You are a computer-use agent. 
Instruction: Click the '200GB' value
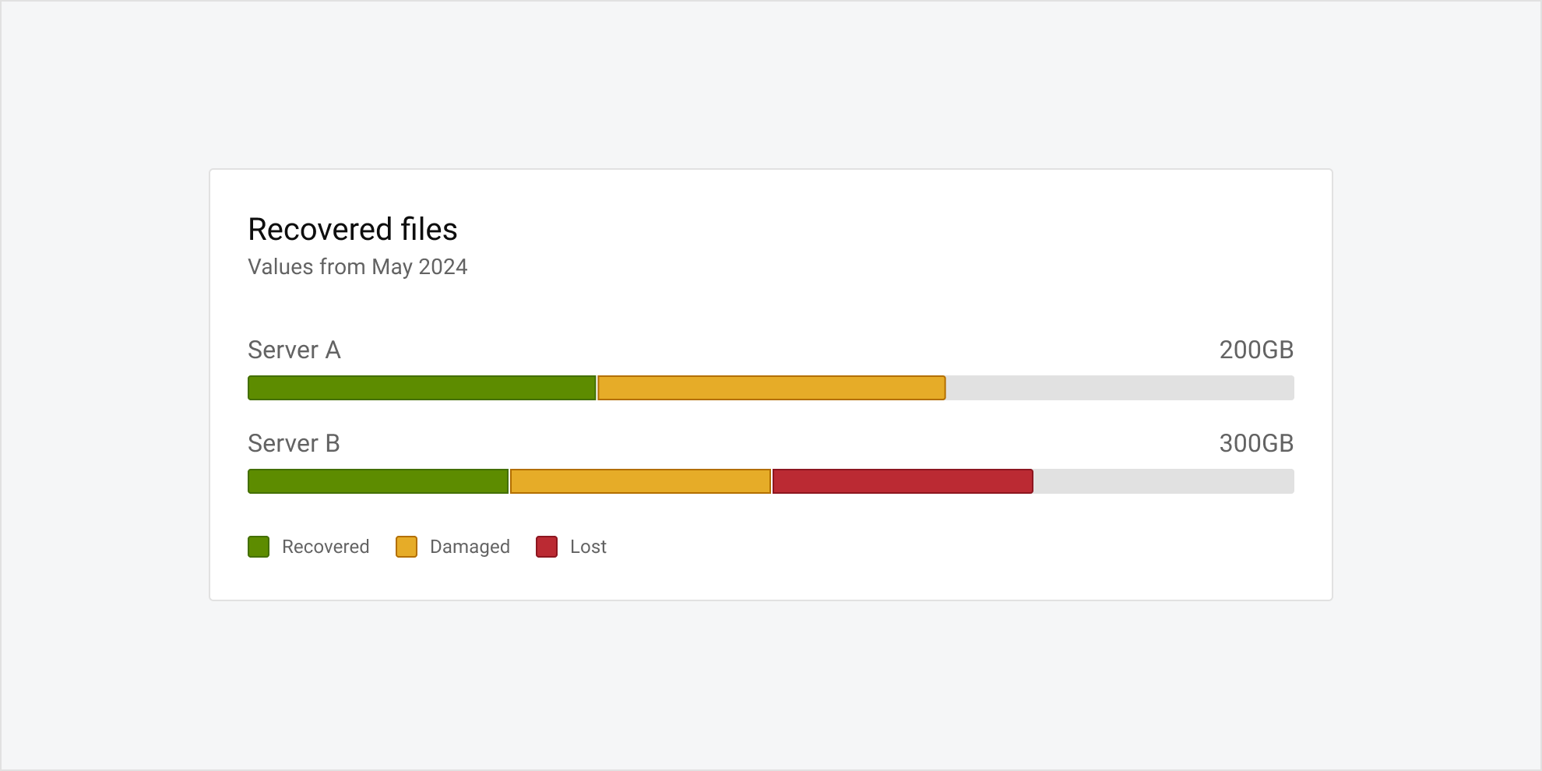(1256, 350)
